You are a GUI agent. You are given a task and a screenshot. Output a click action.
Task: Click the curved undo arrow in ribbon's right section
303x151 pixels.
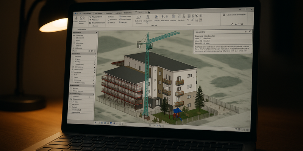[x=233, y=24]
